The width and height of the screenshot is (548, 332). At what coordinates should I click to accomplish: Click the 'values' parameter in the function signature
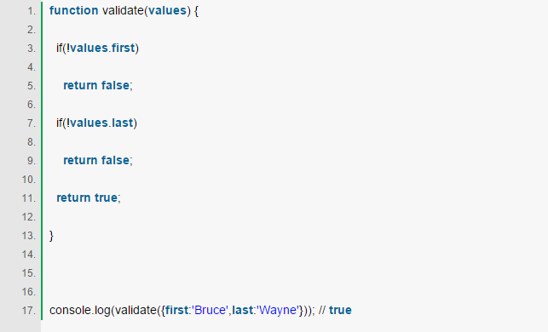point(167,10)
